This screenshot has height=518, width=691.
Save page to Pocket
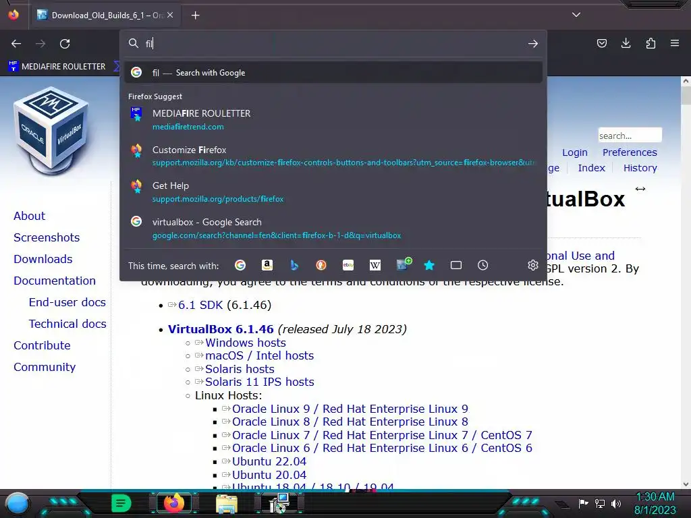(x=601, y=43)
